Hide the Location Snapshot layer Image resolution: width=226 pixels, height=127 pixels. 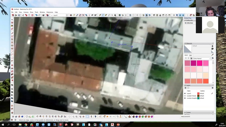[185, 98]
